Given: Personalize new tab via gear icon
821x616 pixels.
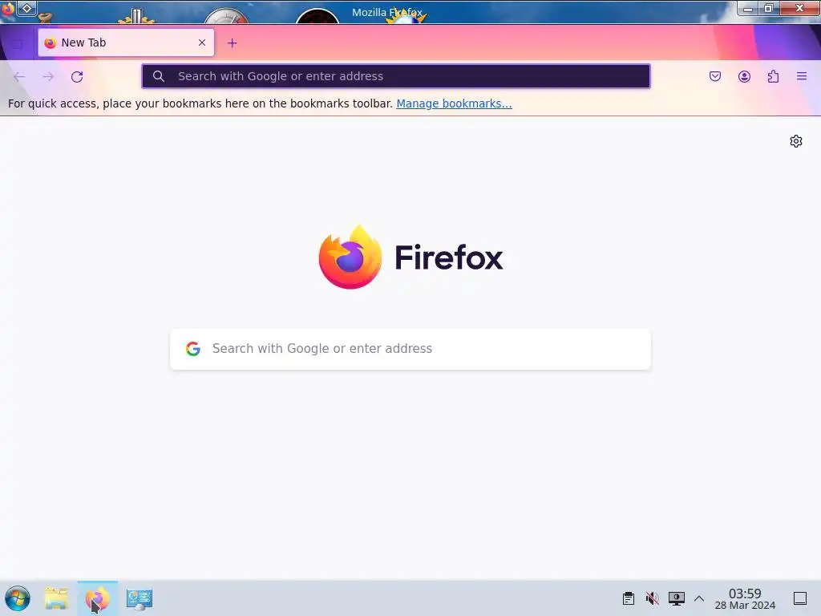Looking at the screenshot, I should click(796, 141).
